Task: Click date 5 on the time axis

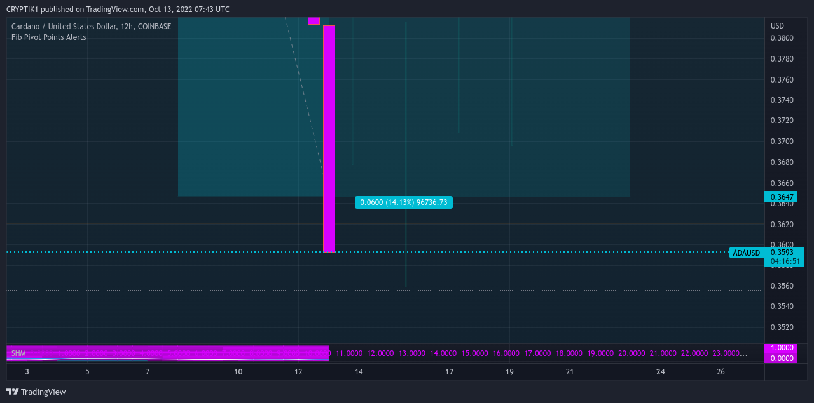Action: 87,372
